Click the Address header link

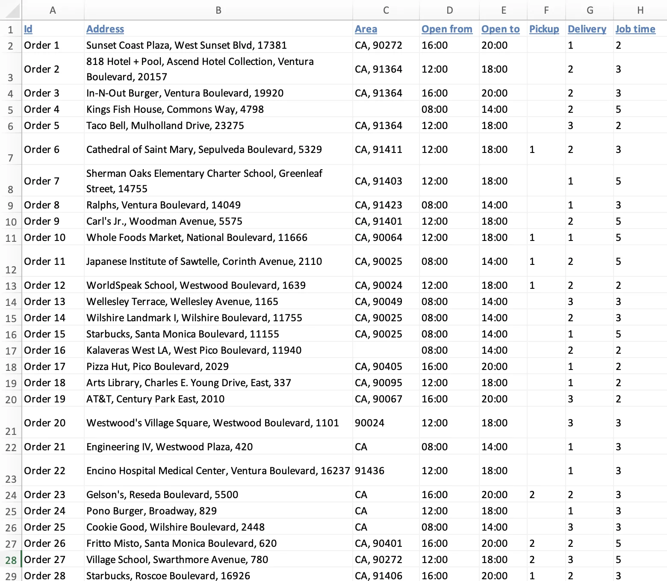click(105, 29)
